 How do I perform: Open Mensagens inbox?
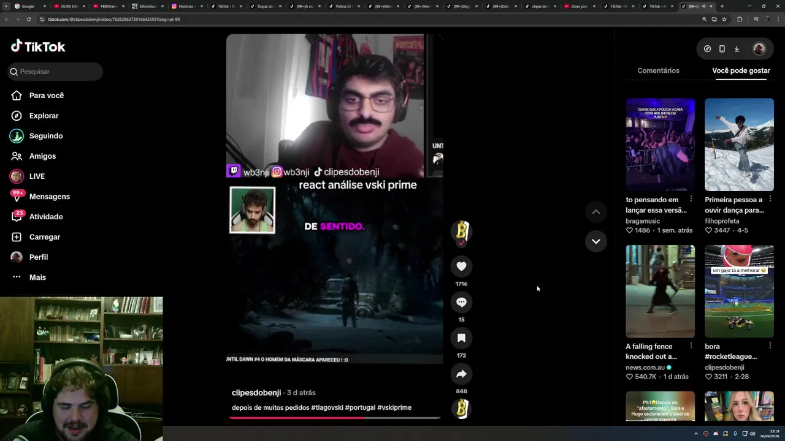point(40,197)
